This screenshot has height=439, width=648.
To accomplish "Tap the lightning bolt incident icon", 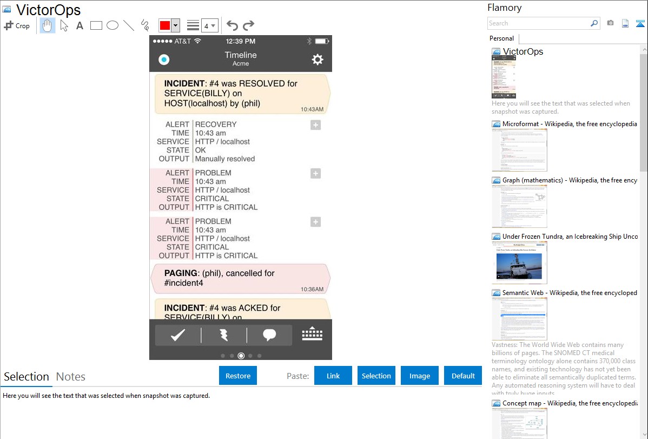I will [x=224, y=335].
